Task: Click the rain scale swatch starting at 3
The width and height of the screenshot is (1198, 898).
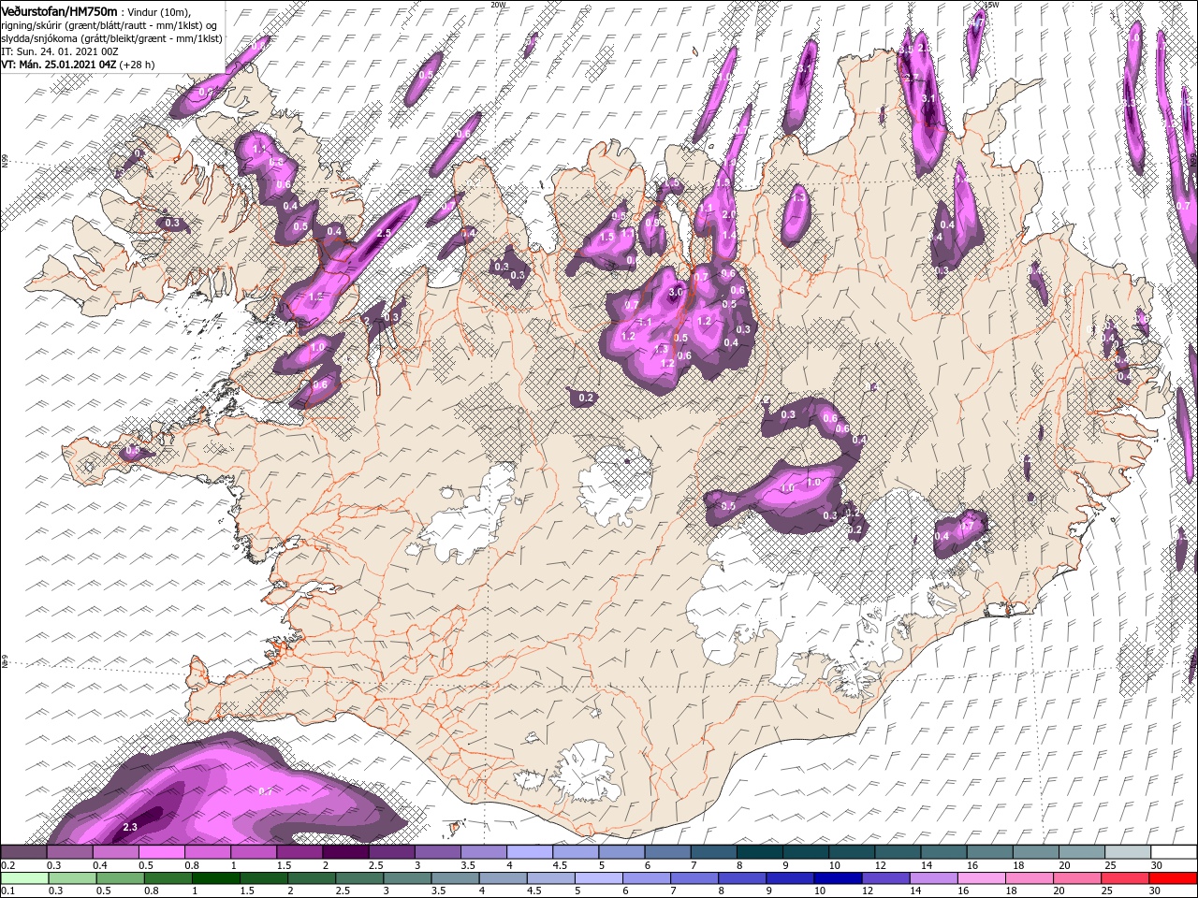Action: [x=407, y=877]
